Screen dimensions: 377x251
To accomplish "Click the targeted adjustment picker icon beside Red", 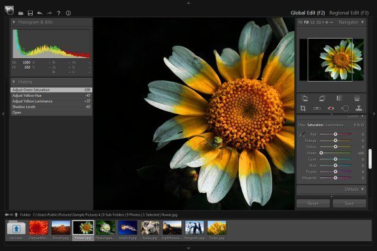I will pyautogui.click(x=302, y=135).
